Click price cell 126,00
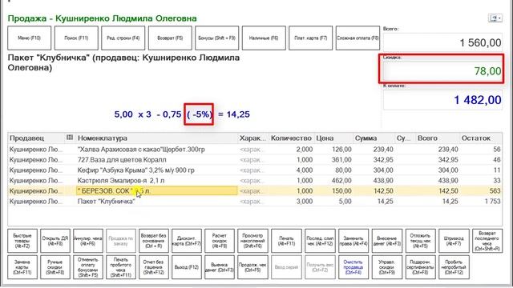The image size is (513, 288). tap(341, 150)
